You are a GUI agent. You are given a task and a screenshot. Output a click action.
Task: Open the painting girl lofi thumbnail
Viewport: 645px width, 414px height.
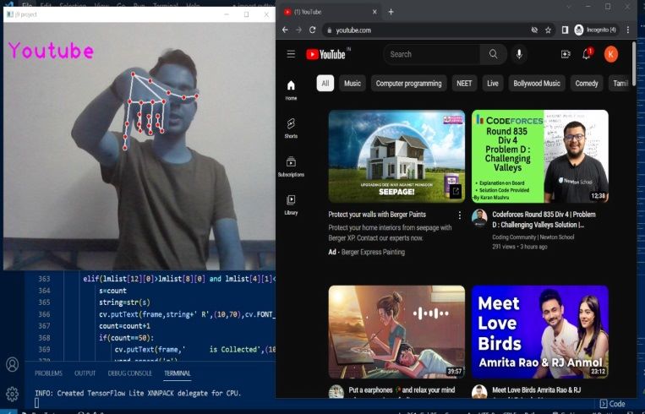(396, 332)
